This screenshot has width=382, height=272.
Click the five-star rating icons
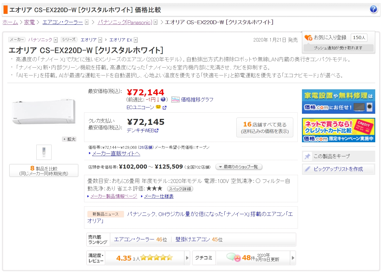pyautogui.click(x=157, y=258)
